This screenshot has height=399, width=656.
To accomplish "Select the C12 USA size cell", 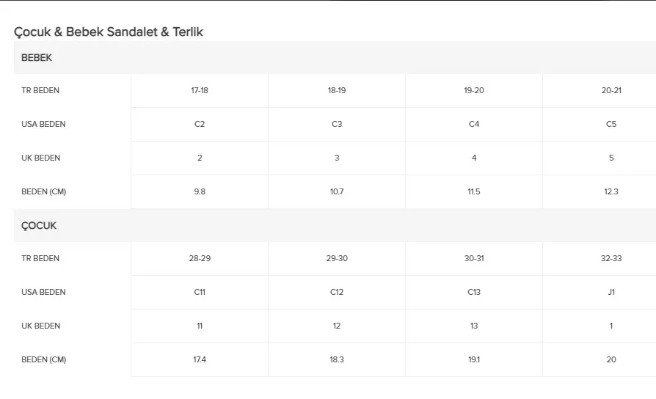I will pos(337,293).
